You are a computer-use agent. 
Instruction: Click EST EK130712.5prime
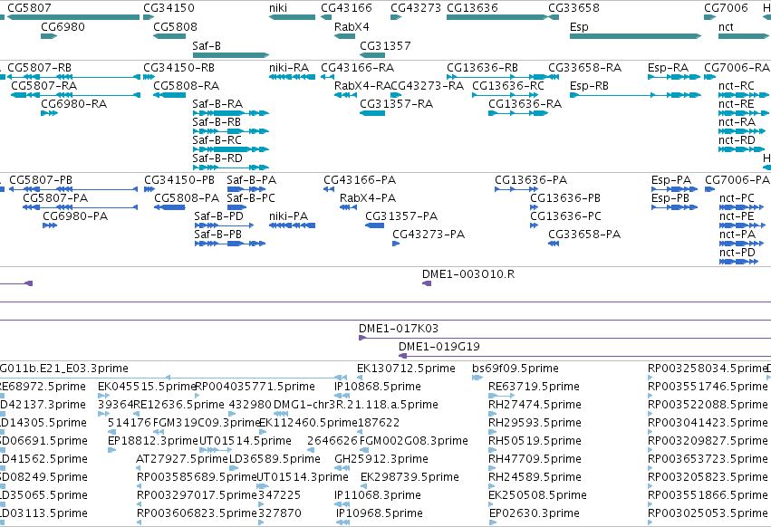360,378
